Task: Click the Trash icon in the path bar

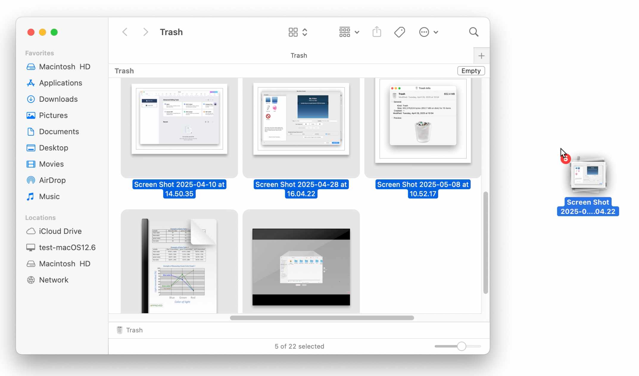Action: coord(119,330)
